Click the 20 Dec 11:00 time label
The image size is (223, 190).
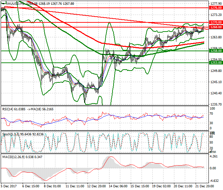(183, 186)
